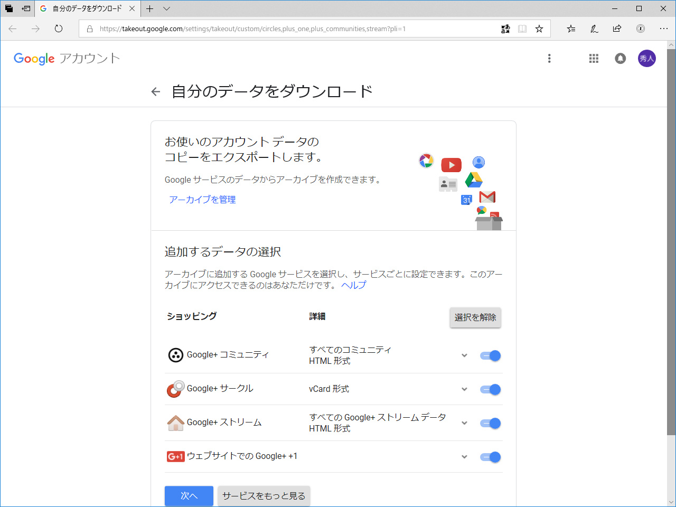Click the Google+ コミュニティ service icon
676x507 pixels.
pyautogui.click(x=175, y=355)
